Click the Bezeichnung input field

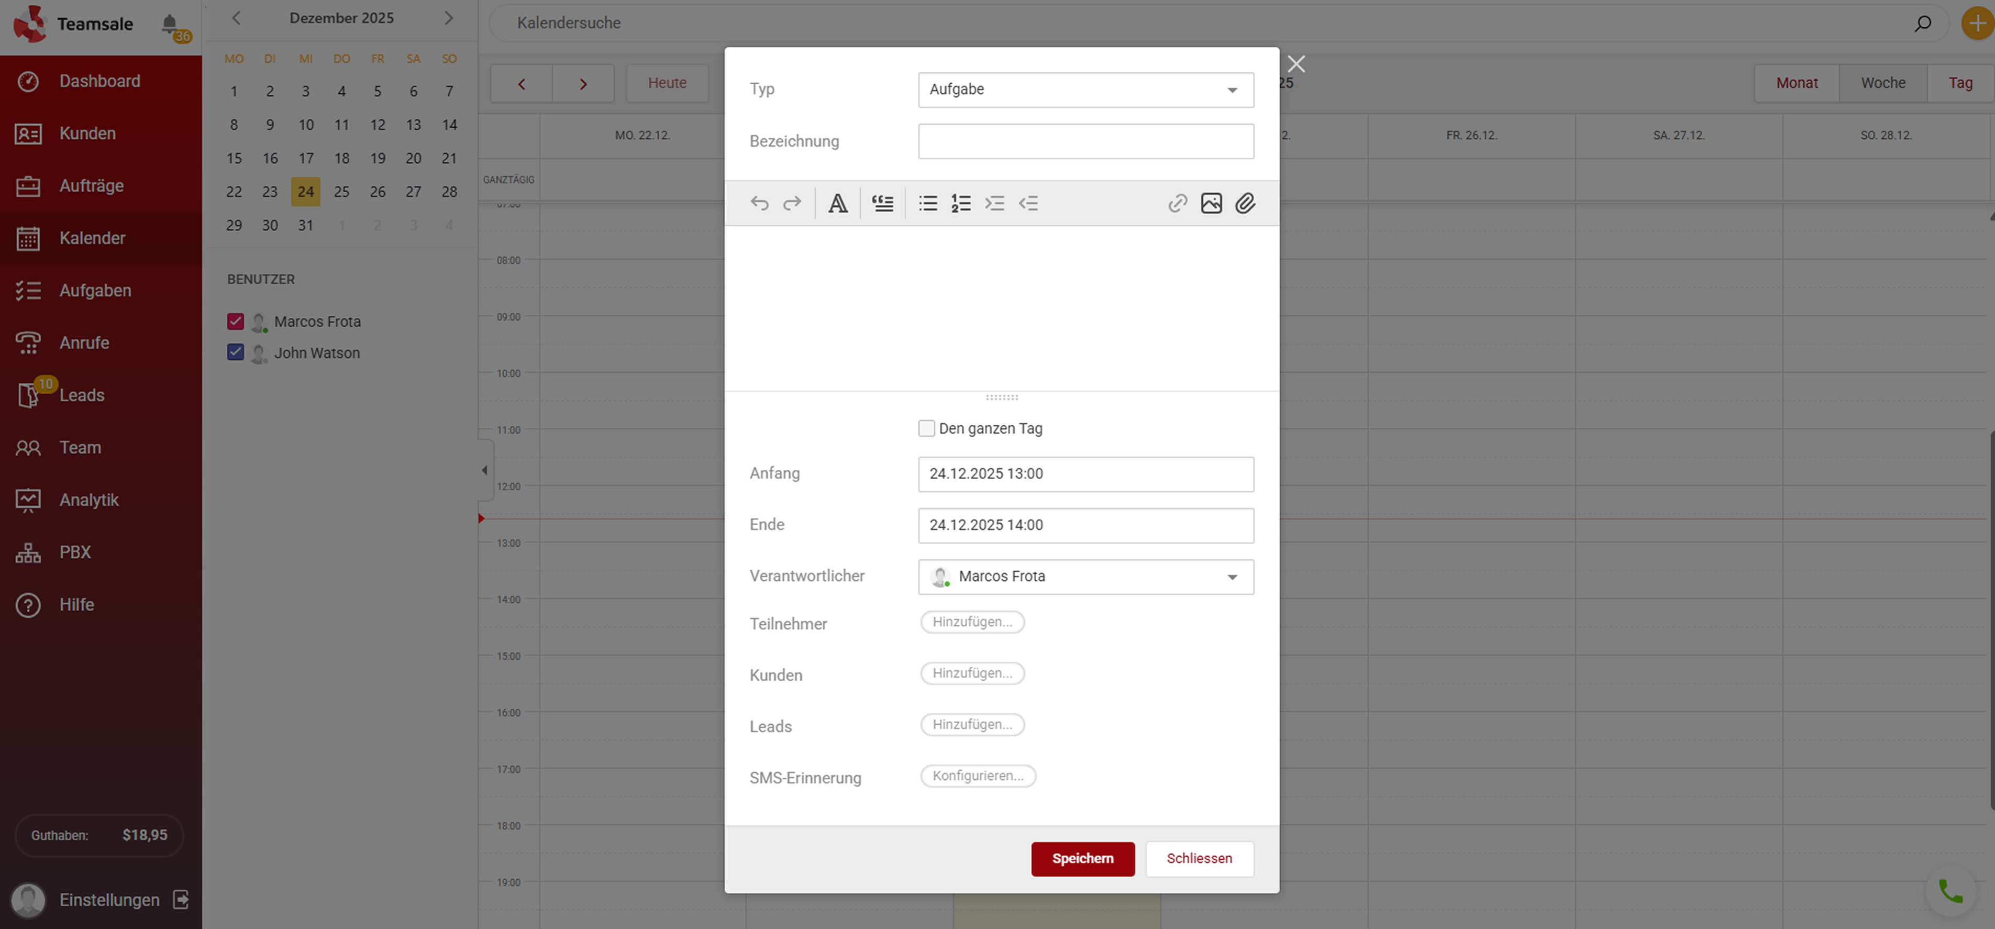click(1084, 141)
